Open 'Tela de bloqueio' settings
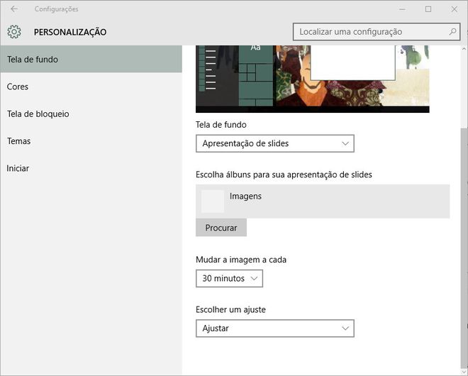Image resolution: width=468 pixels, height=376 pixels. click(x=91, y=114)
